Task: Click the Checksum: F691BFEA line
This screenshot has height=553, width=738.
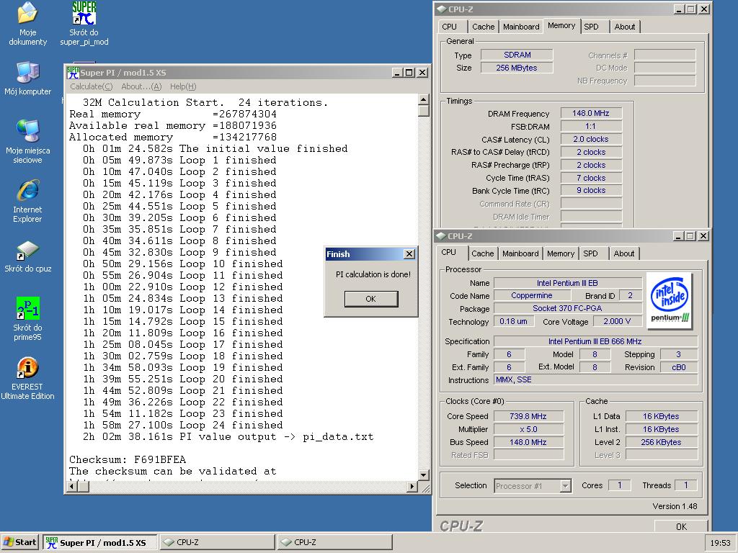Action: pyautogui.click(x=128, y=459)
